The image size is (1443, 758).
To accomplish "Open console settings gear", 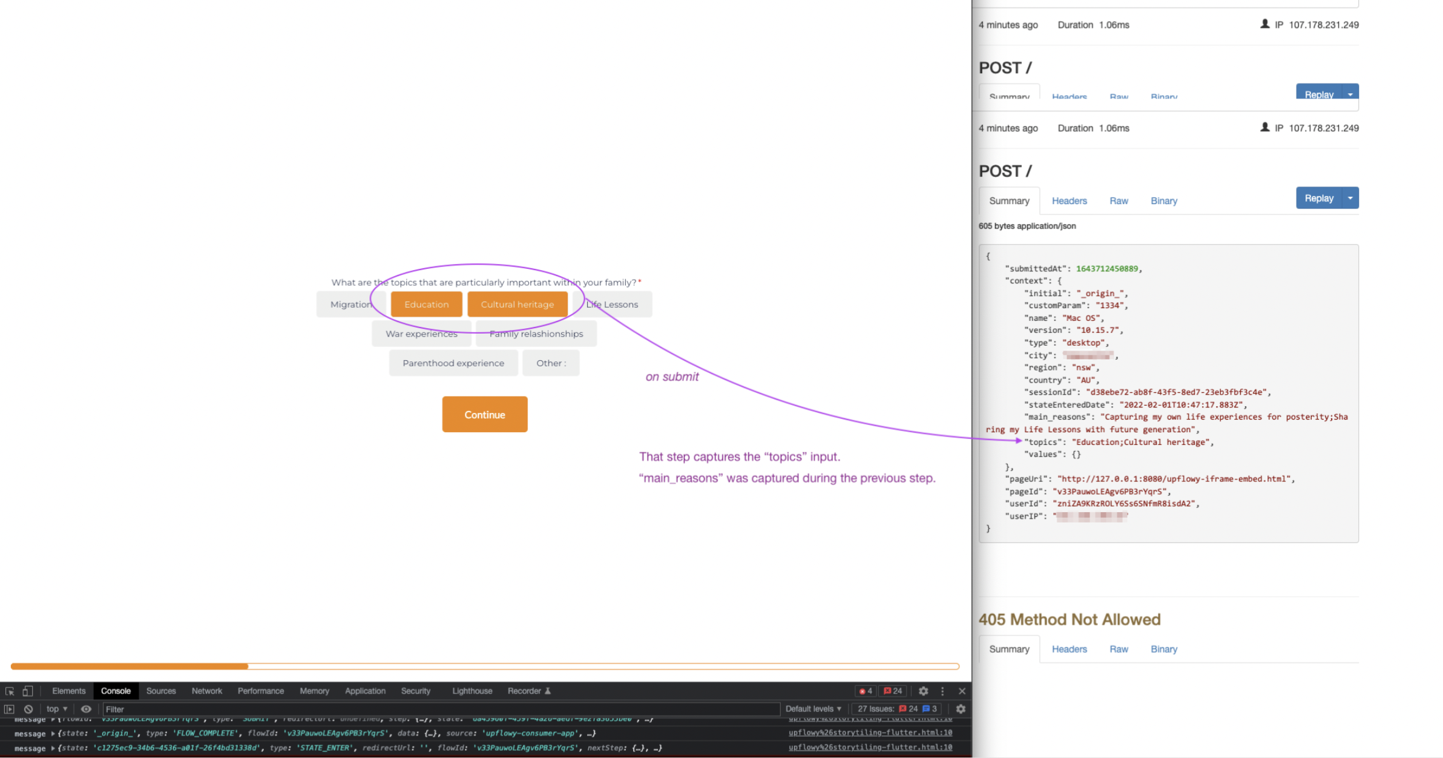I will [x=961, y=709].
